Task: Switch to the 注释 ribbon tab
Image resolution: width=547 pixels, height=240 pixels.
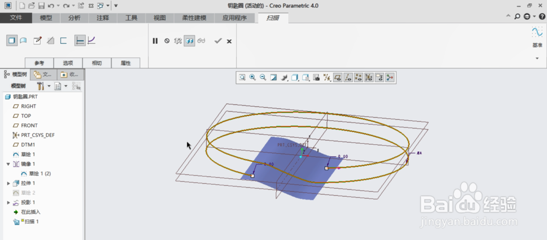Action: [103, 18]
